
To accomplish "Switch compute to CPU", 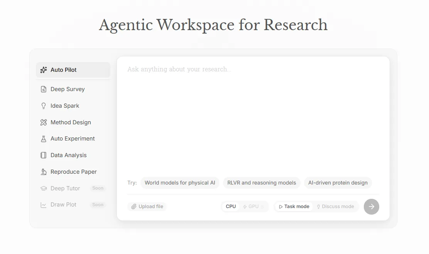I will point(231,207).
